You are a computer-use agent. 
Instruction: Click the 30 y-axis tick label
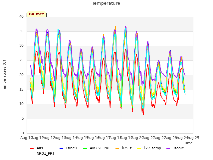(x=21, y=46)
